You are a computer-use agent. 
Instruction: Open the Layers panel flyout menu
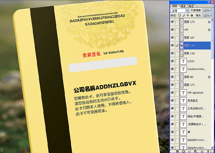pos(212,6)
